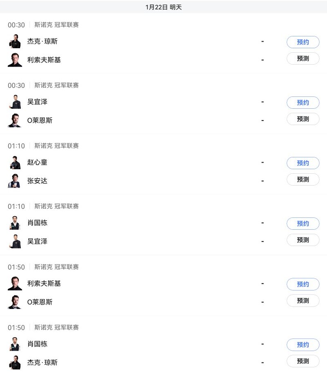
Task: Open 张安达 player avatar
Action: pyautogui.click(x=15, y=181)
